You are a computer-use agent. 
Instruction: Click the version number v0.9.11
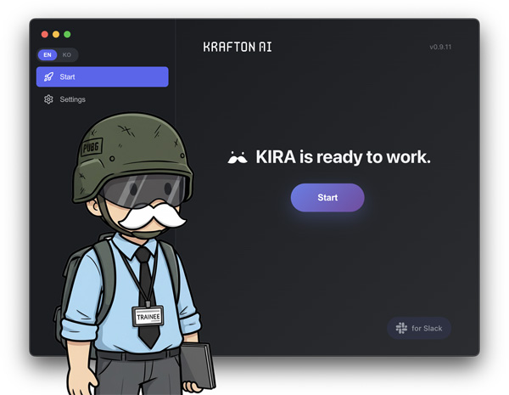pos(440,48)
